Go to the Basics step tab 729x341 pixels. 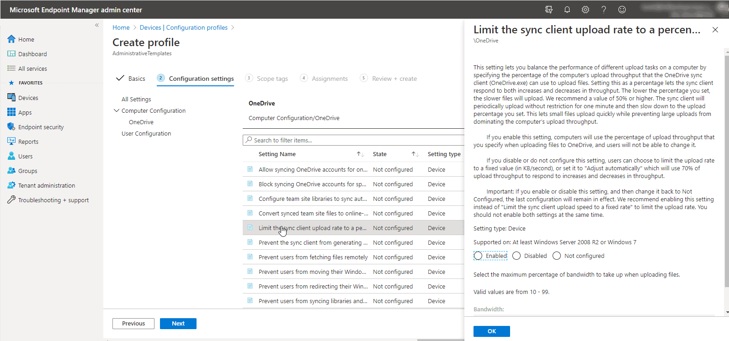(x=131, y=79)
